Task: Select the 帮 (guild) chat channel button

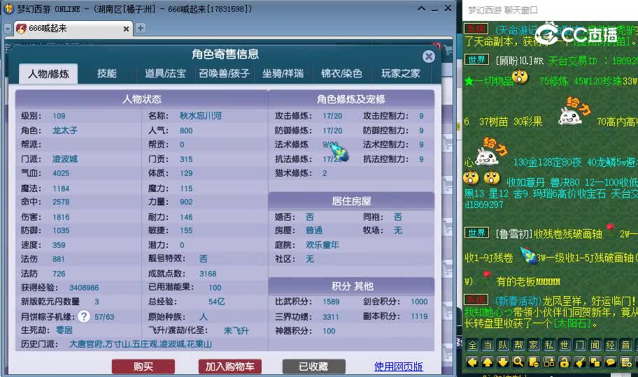Action: 519,345
